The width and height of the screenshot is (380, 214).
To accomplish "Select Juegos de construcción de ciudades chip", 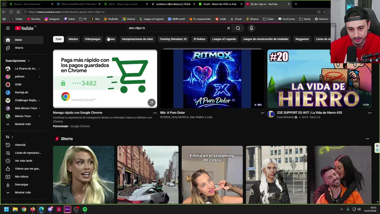I will point(266,39).
